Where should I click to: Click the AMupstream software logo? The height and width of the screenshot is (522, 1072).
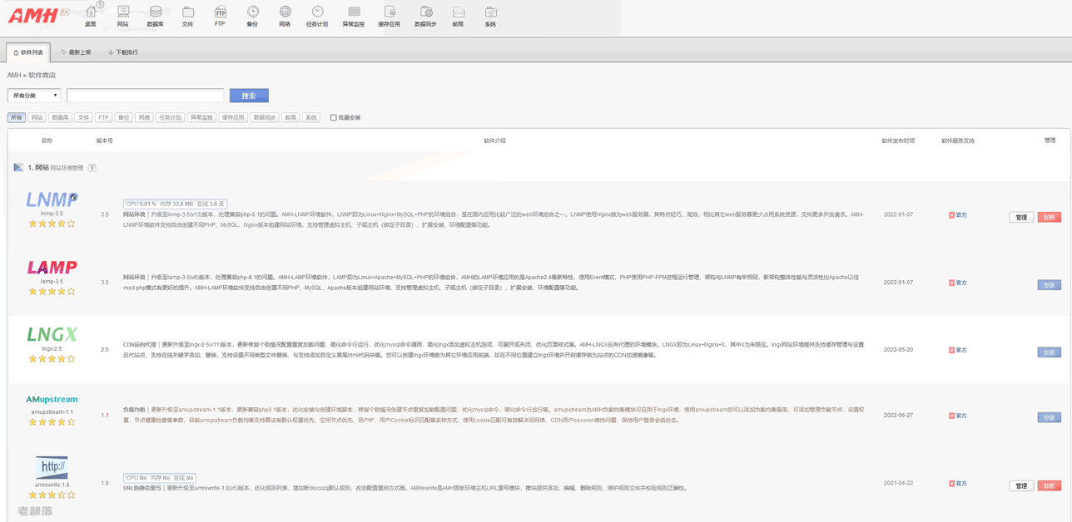tap(52, 400)
